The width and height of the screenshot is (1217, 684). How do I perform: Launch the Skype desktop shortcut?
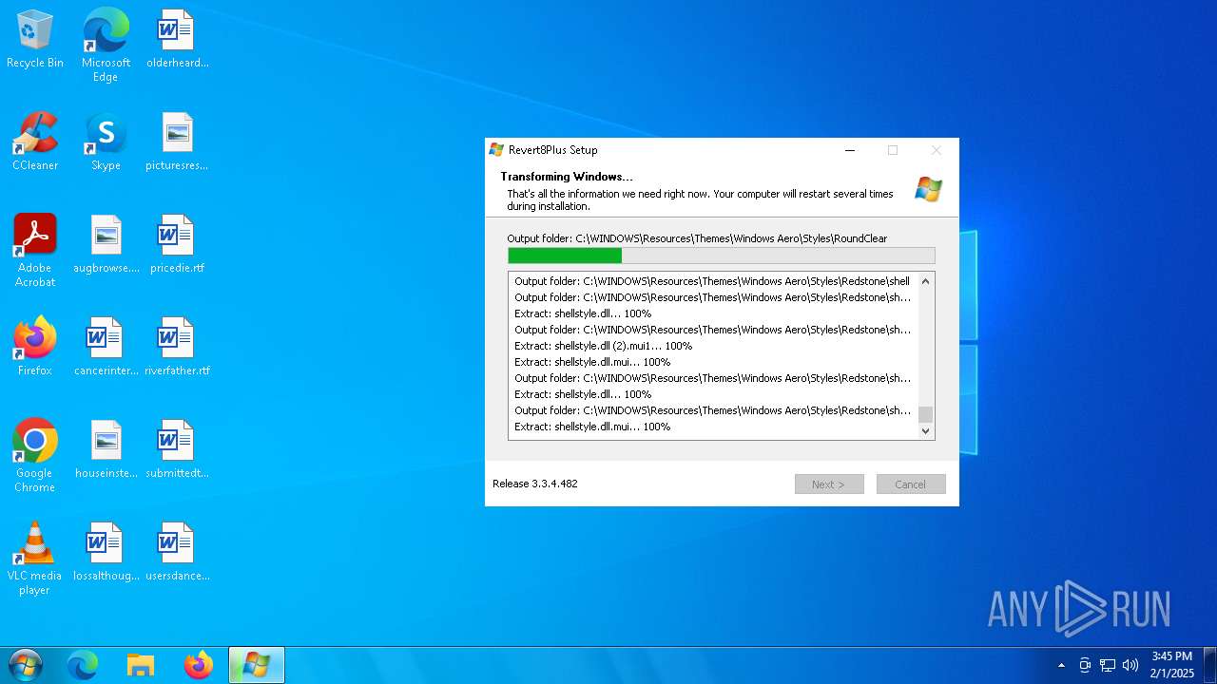[106, 142]
